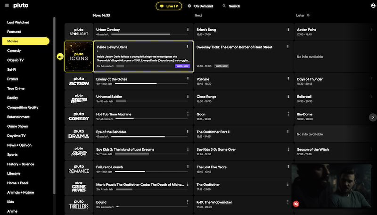Select Sci-Fi category in sidebar
The width and height of the screenshot is (377, 215).
(11, 69)
